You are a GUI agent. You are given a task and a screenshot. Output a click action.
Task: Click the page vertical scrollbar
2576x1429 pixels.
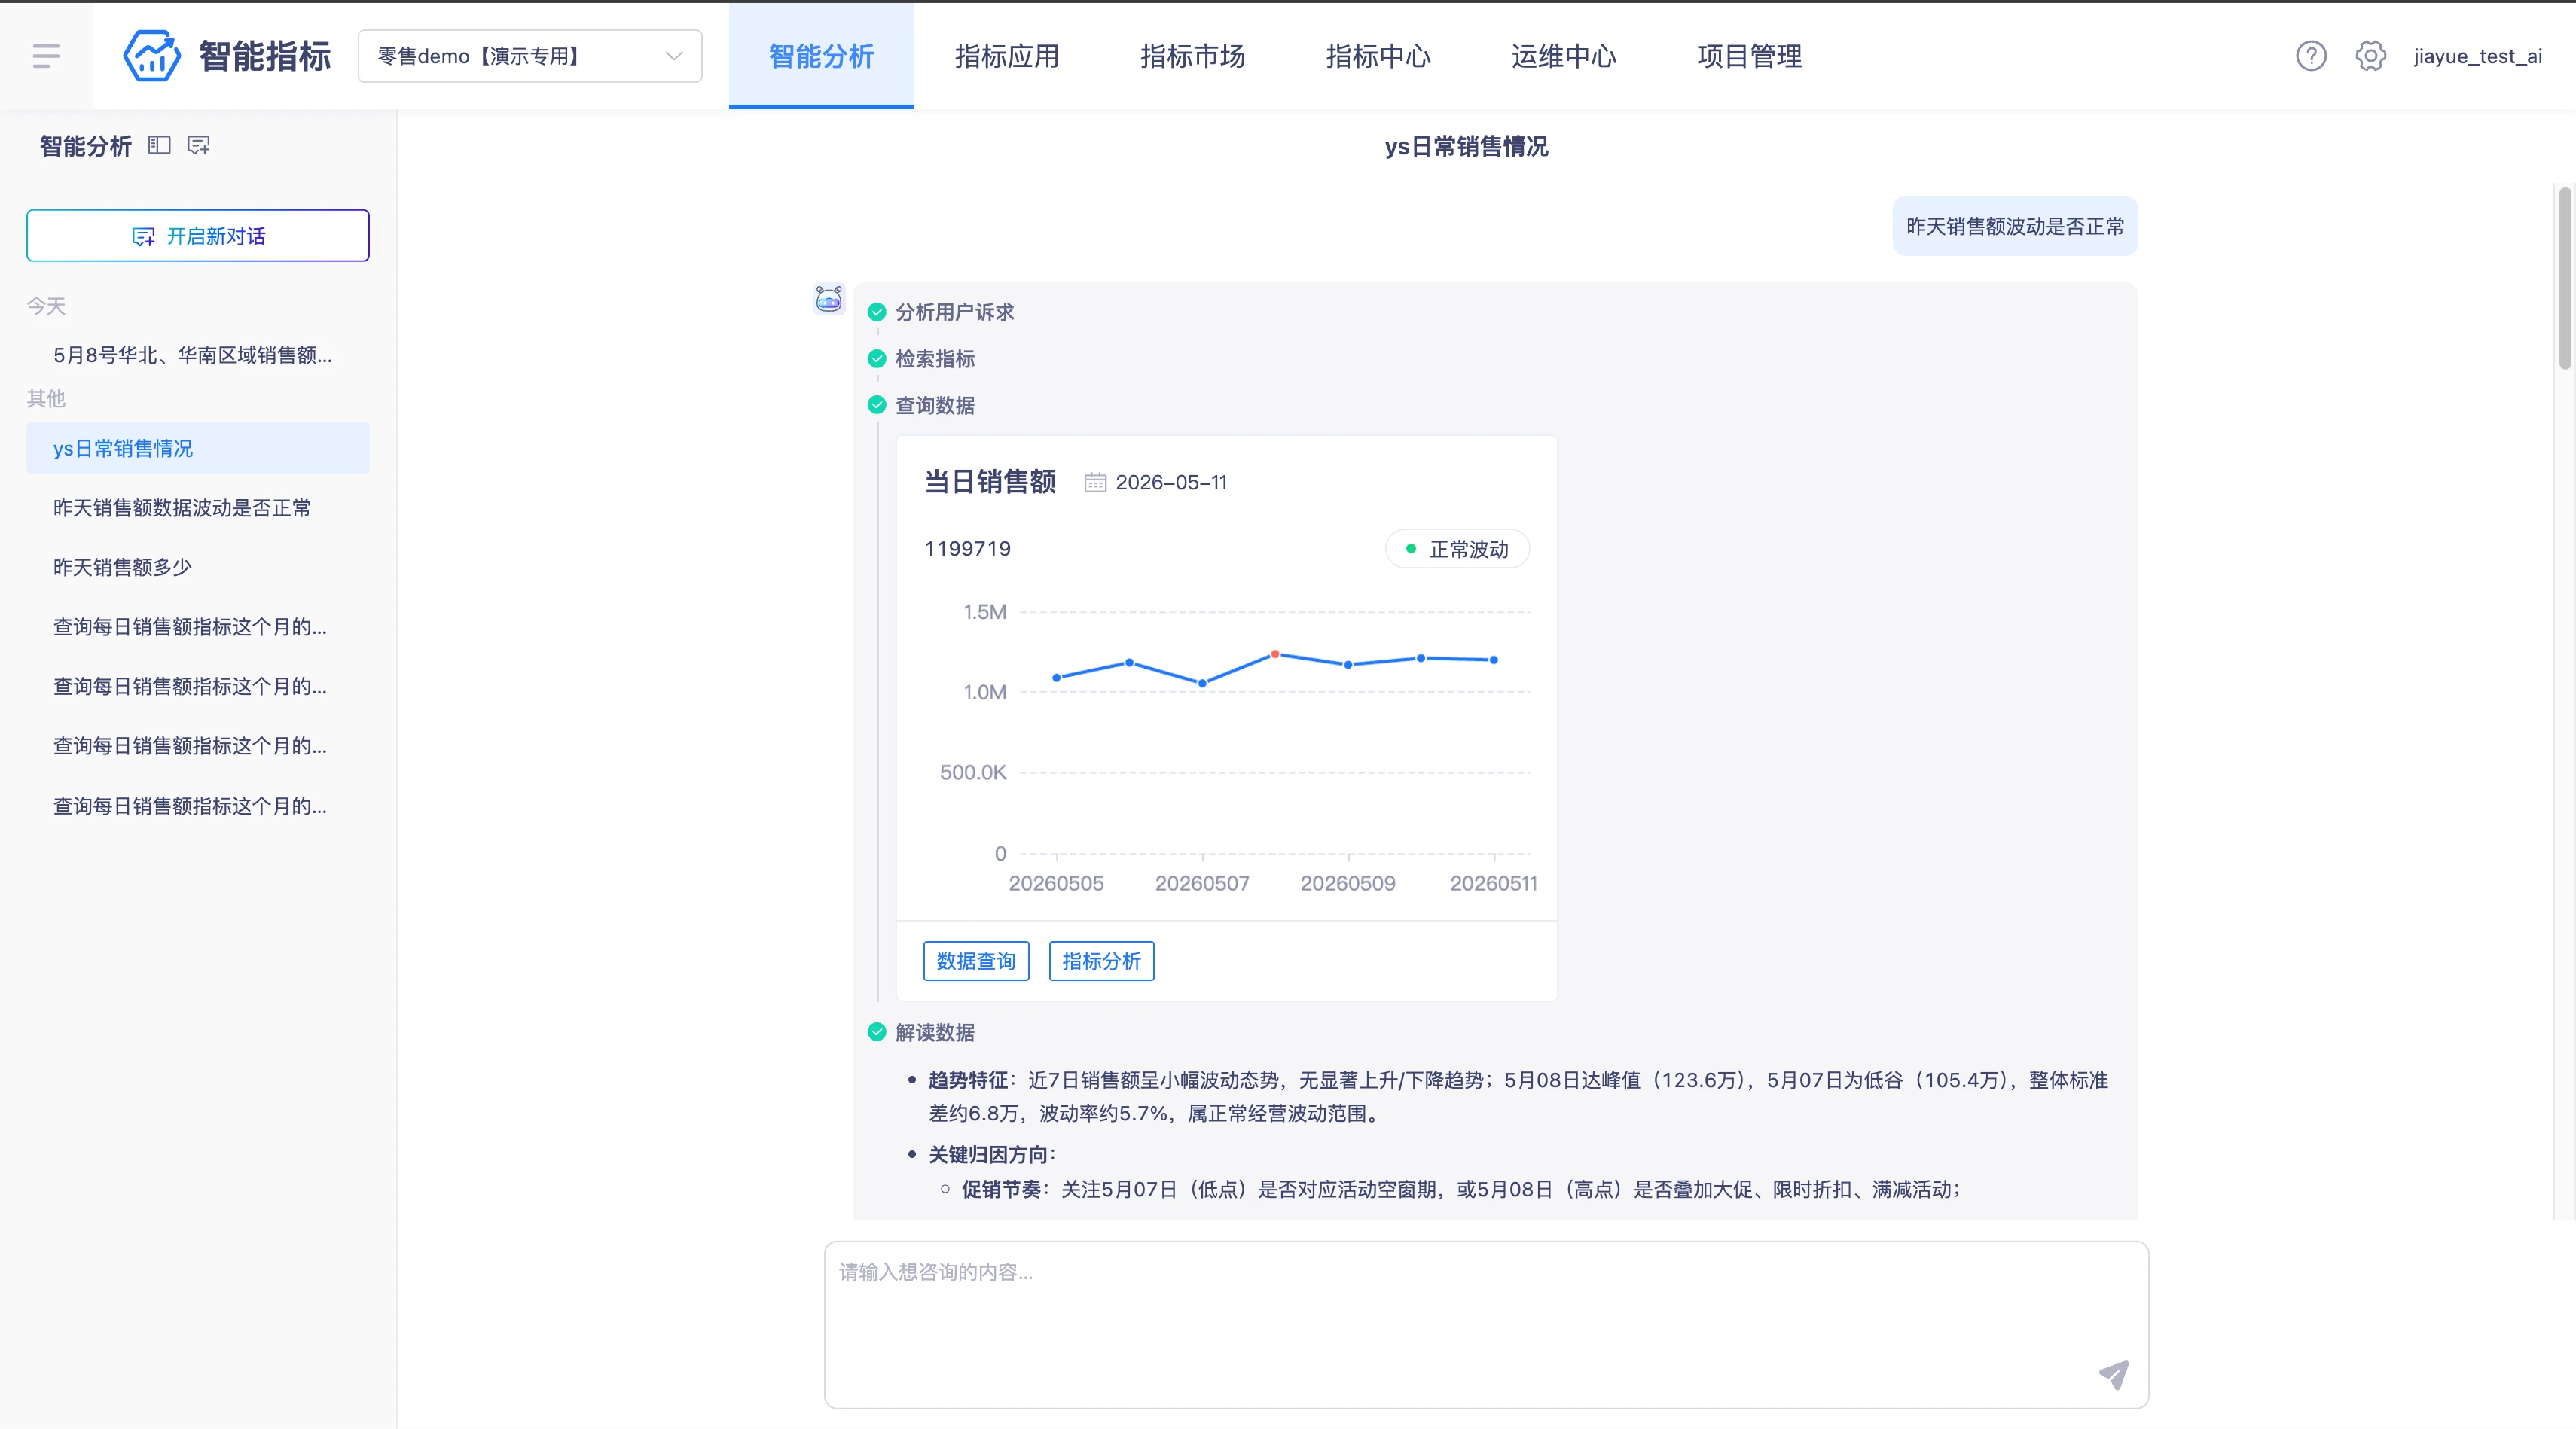pyautogui.click(x=2564, y=278)
